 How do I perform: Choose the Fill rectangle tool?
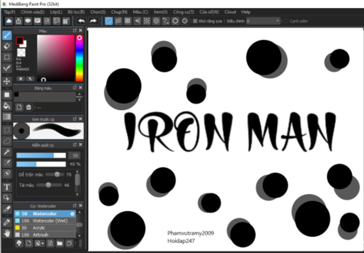coord(7,95)
